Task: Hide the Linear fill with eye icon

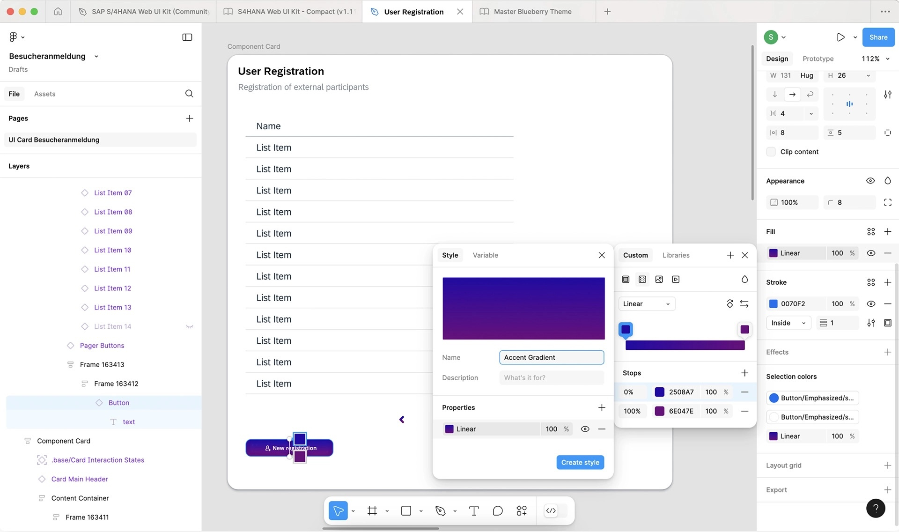Action: [871, 253]
